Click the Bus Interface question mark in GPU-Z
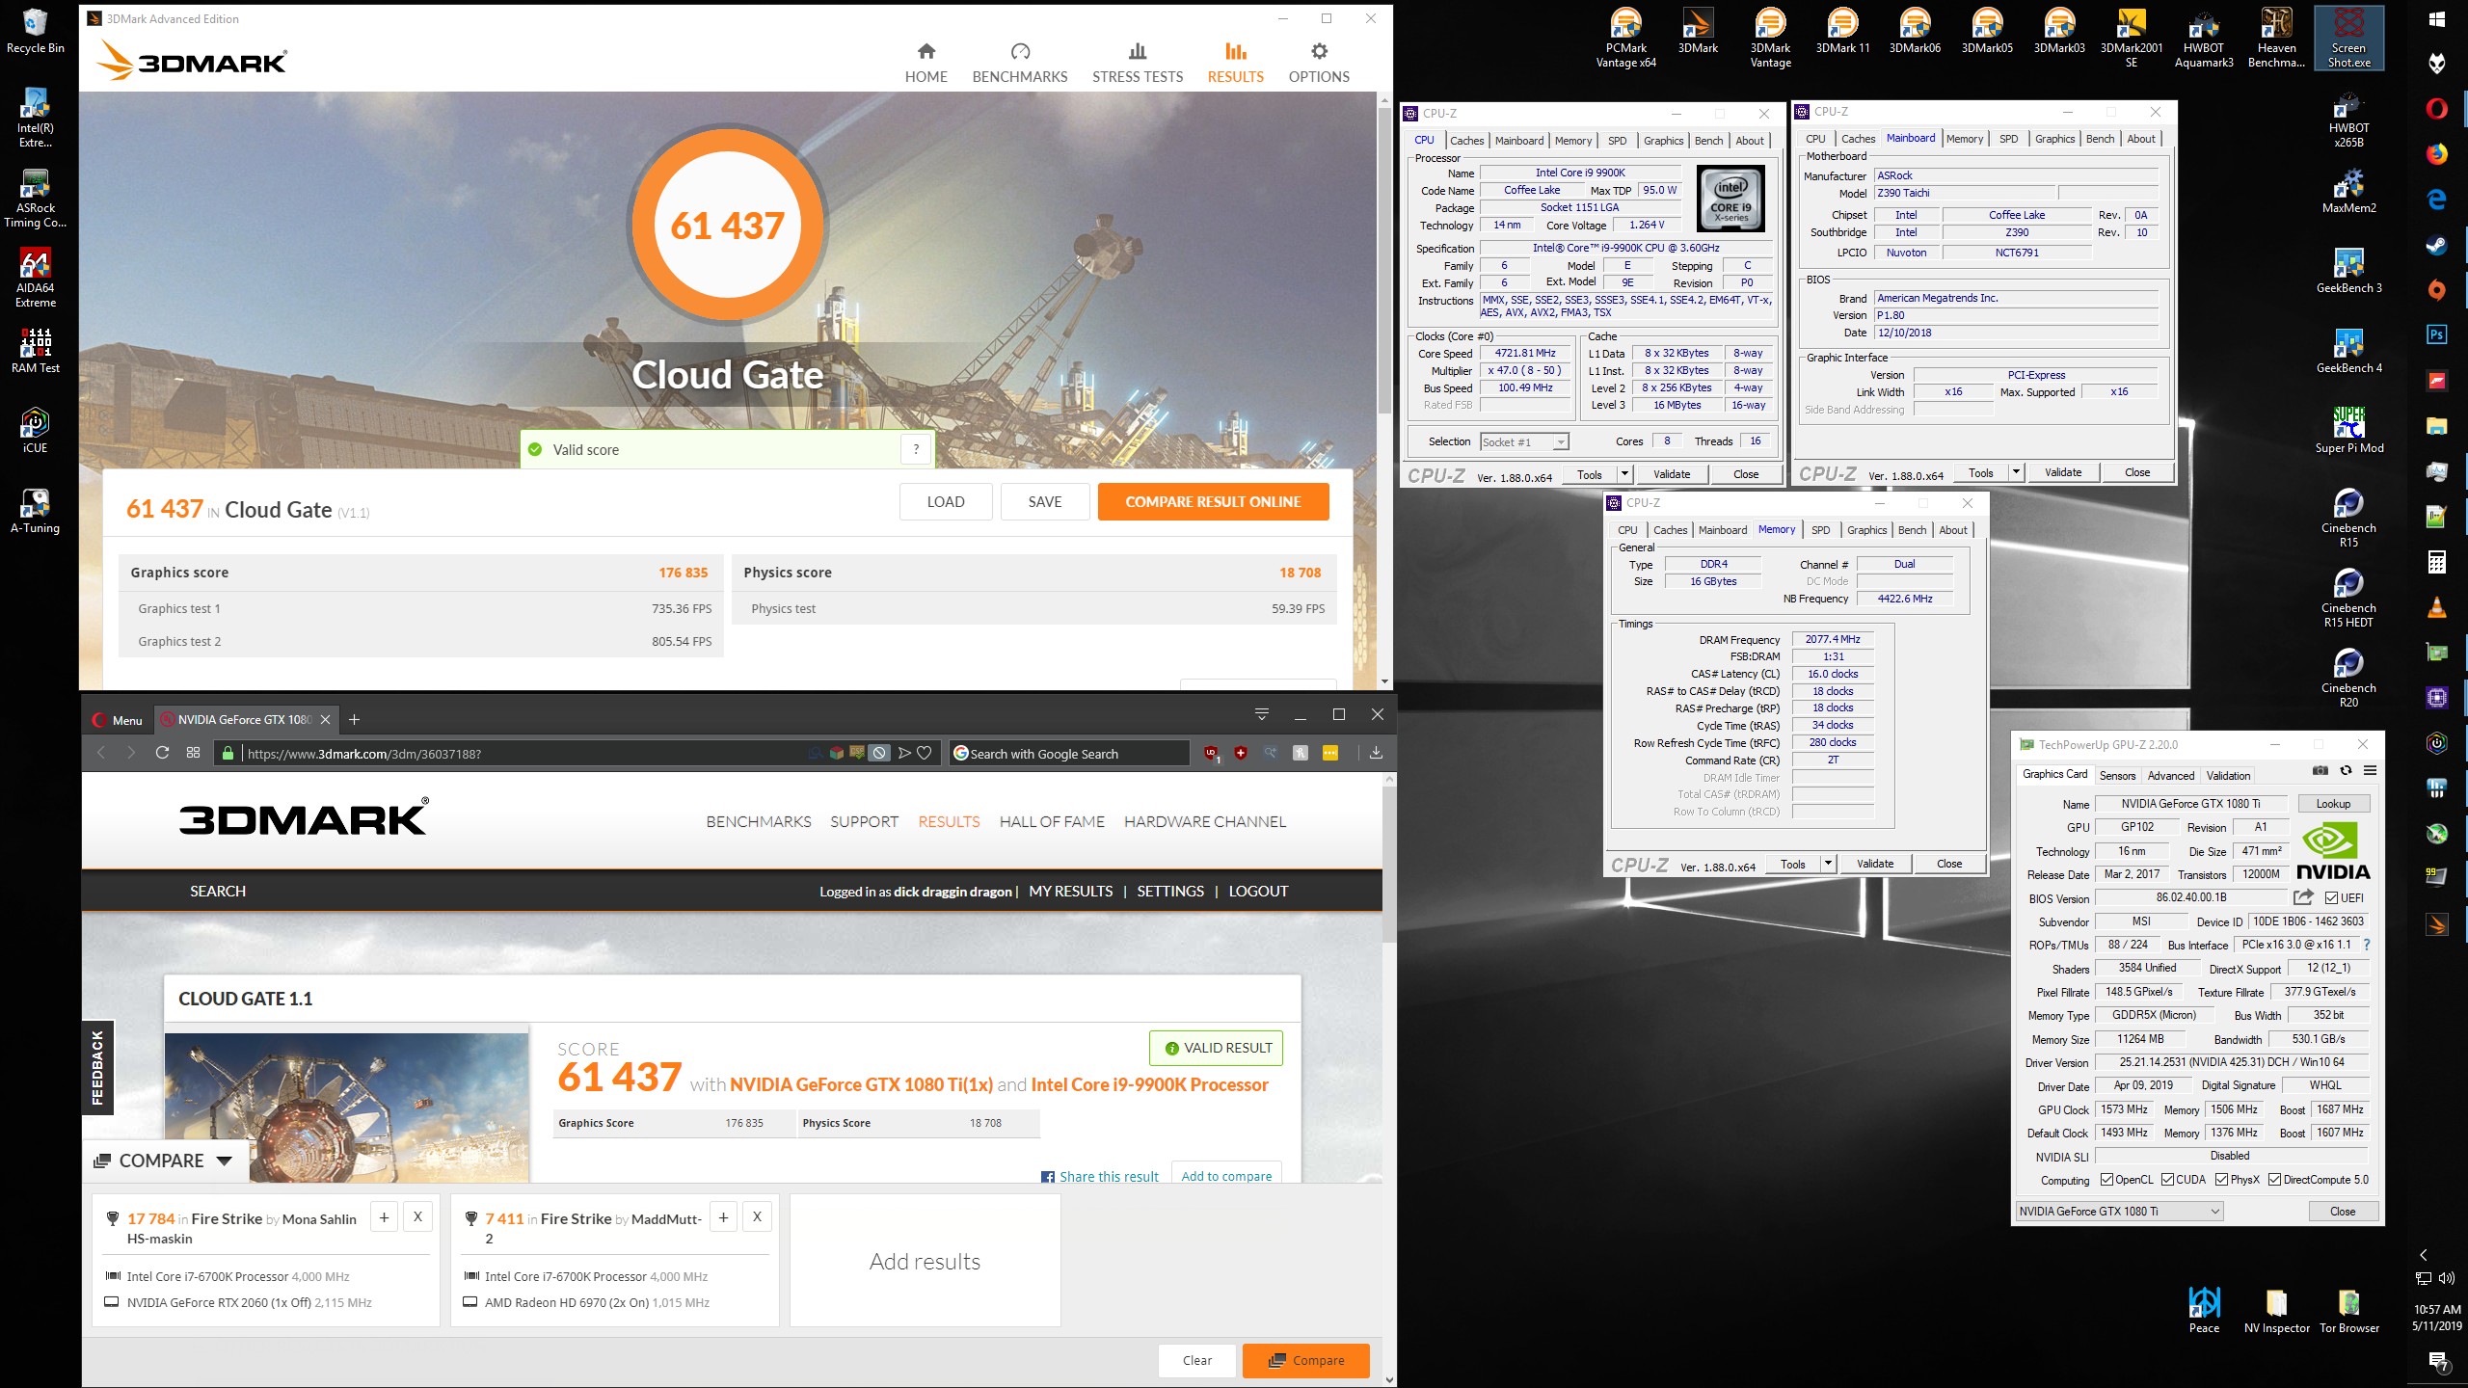 pyautogui.click(x=2366, y=945)
